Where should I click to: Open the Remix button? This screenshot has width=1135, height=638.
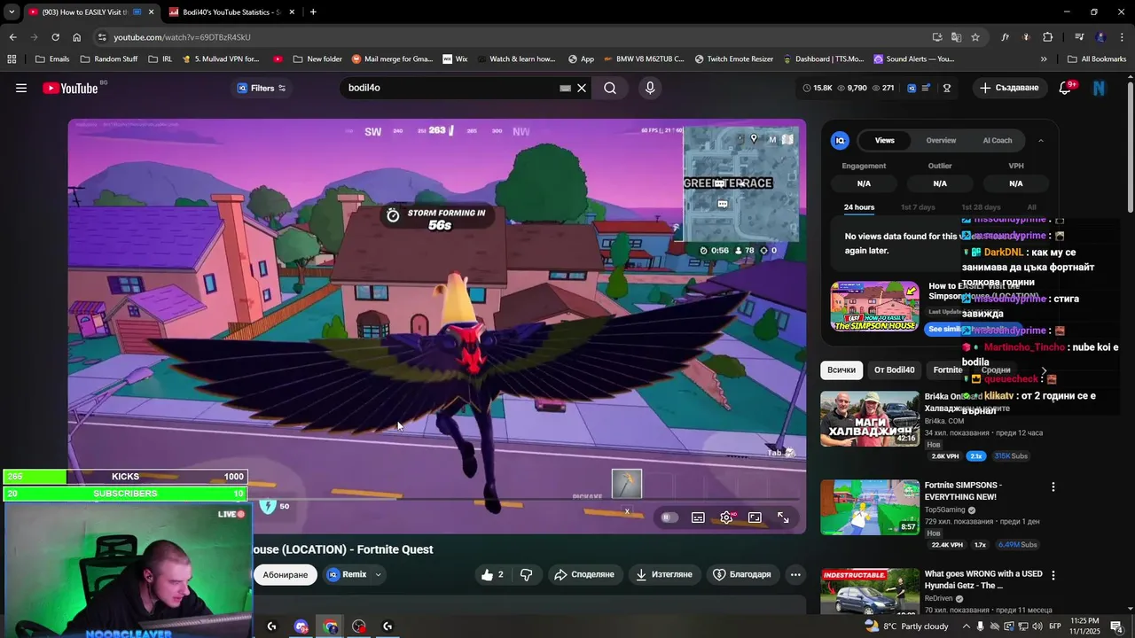click(347, 574)
